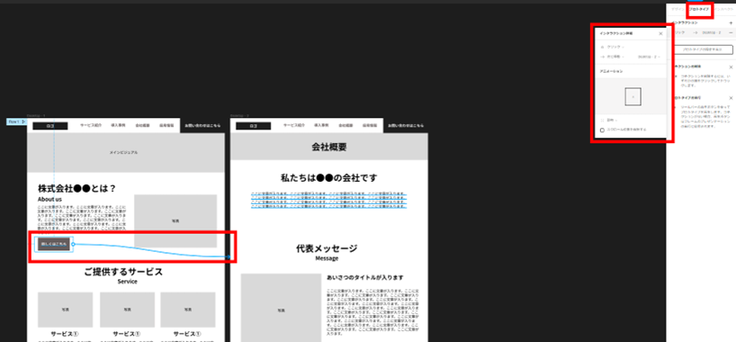The height and width of the screenshot is (342, 736).
Task: Select the 私たちは●●の会社です heading
Action: click(329, 178)
